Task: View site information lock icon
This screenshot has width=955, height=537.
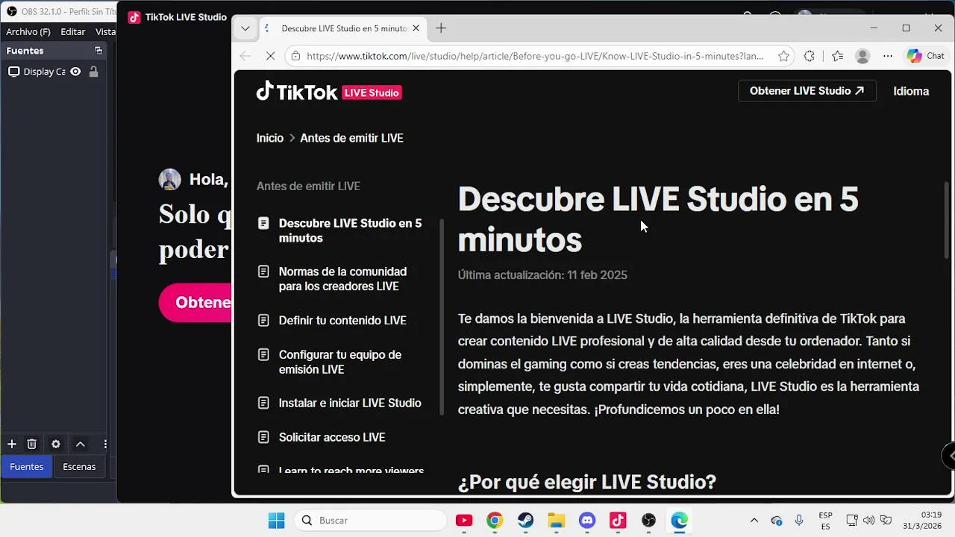Action: 296,56
